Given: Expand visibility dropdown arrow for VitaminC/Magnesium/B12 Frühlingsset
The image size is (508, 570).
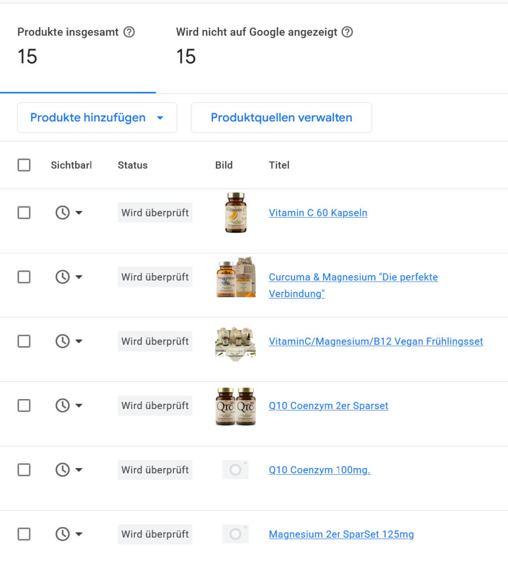Looking at the screenshot, I should 79,341.
